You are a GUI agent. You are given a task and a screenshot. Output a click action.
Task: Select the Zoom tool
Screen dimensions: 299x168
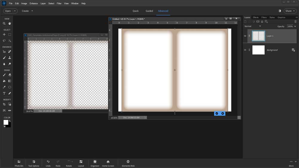[4, 24]
